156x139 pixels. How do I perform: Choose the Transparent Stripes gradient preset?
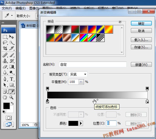(100, 38)
